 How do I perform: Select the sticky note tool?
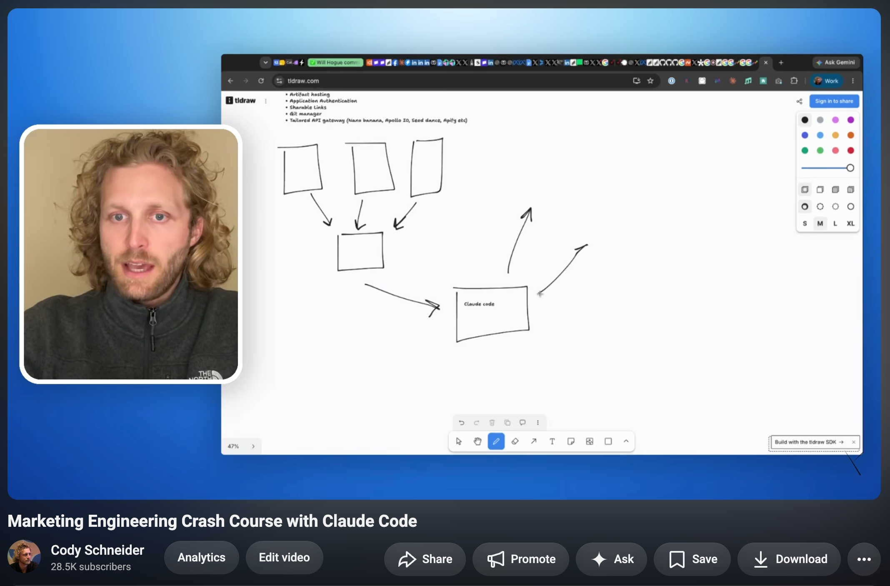[x=571, y=441]
